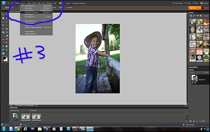Toggle visibility of the Background layer

tap(190, 79)
